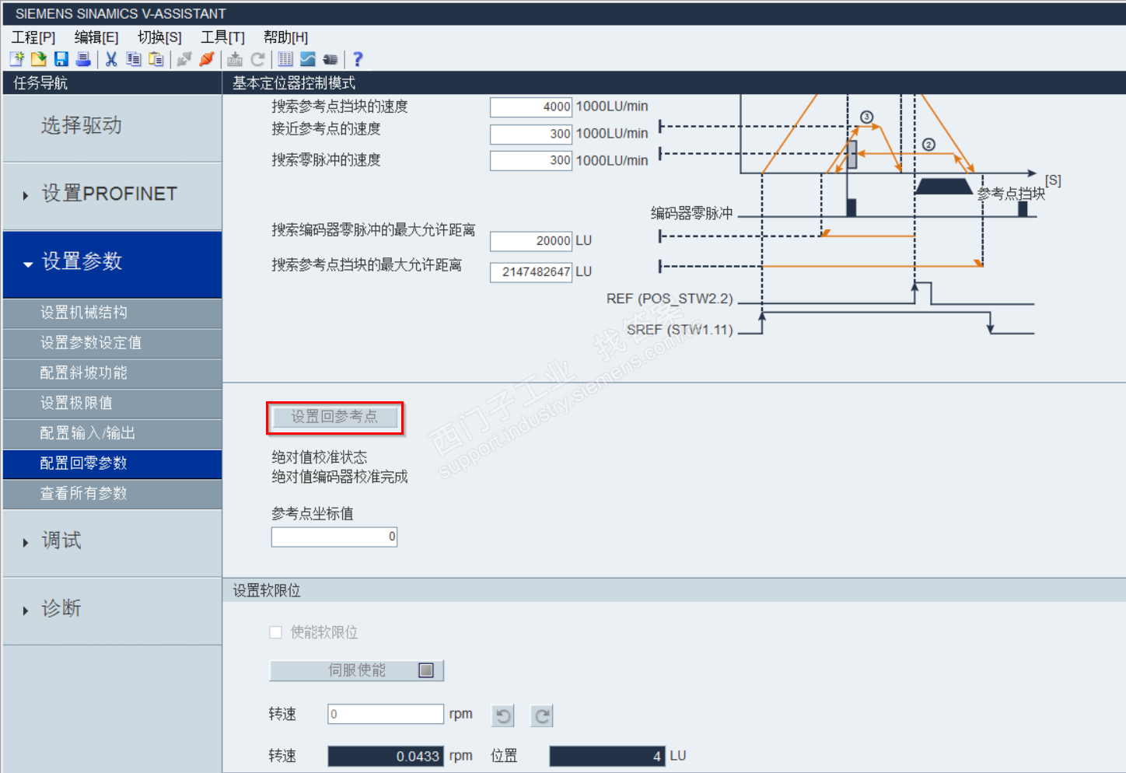This screenshot has width=1126, height=773.
Task: Click the copy icon in the toolbar
Action: coord(134,59)
